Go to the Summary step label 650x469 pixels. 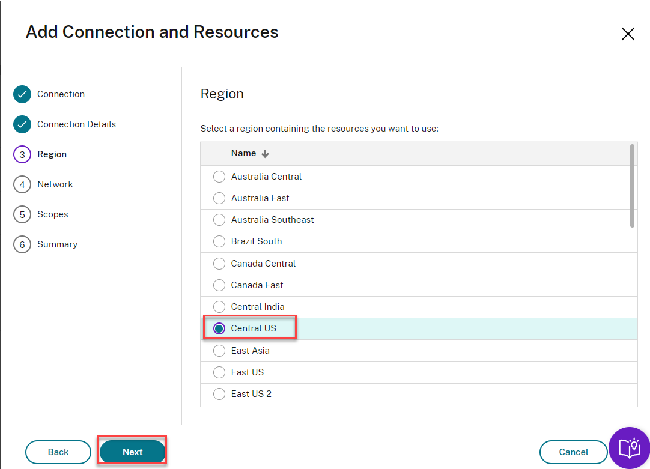(57, 244)
